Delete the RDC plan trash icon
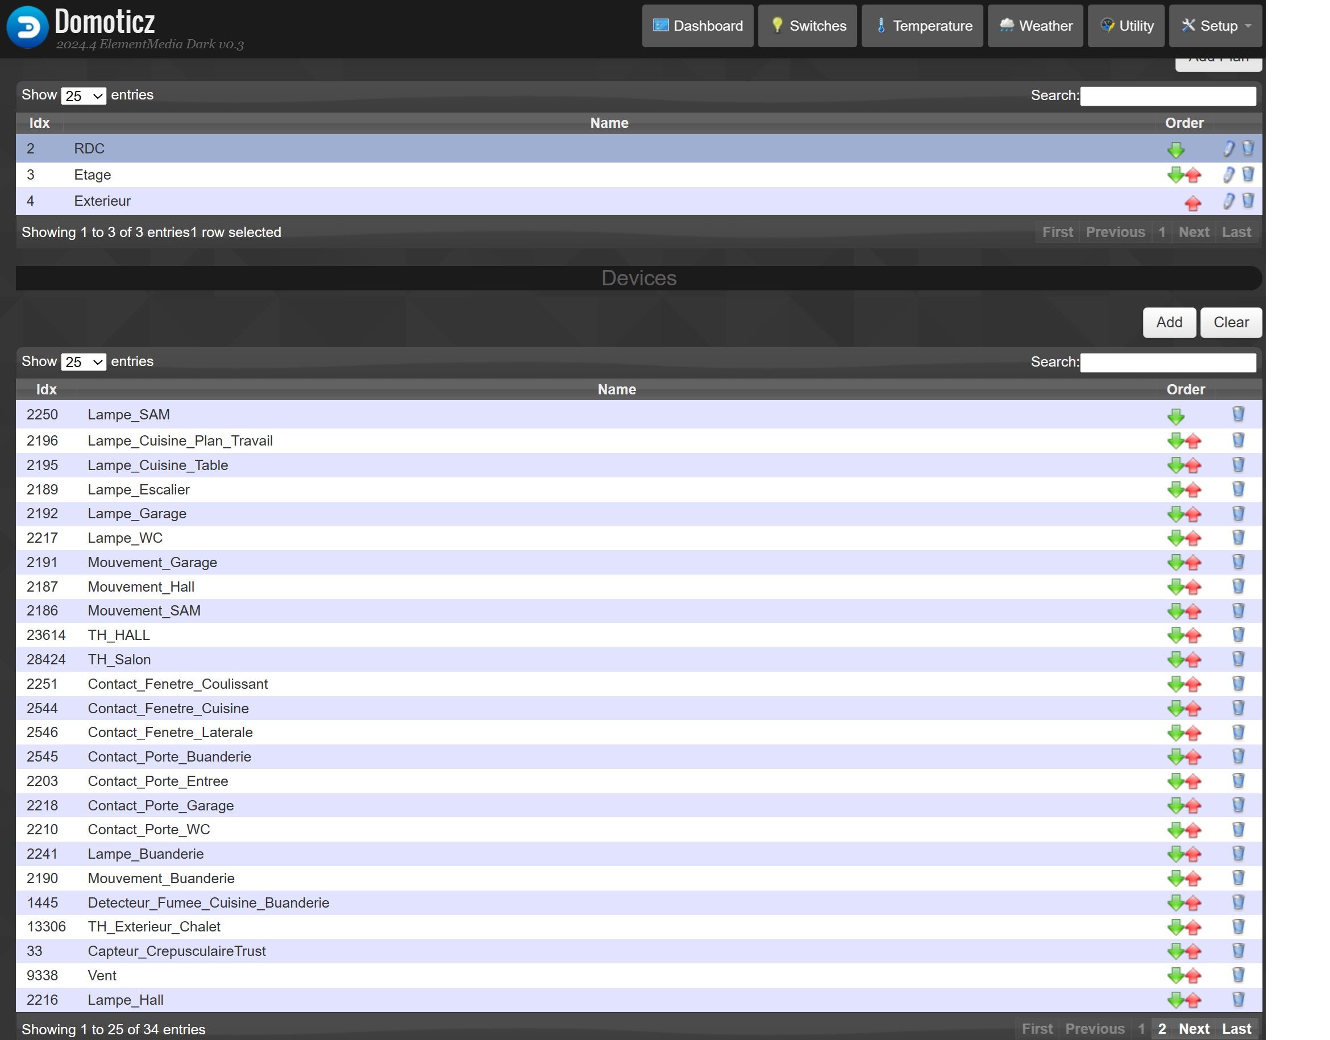The height and width of the screenshot is (1040, 1330). coord(1248,148)
